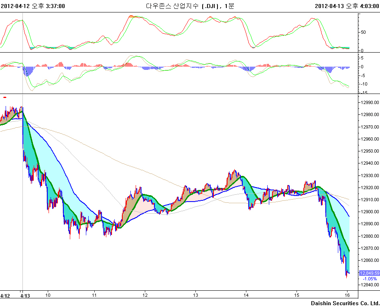
Task: Click the small red marker above the price chart
Action: [5, 97]
